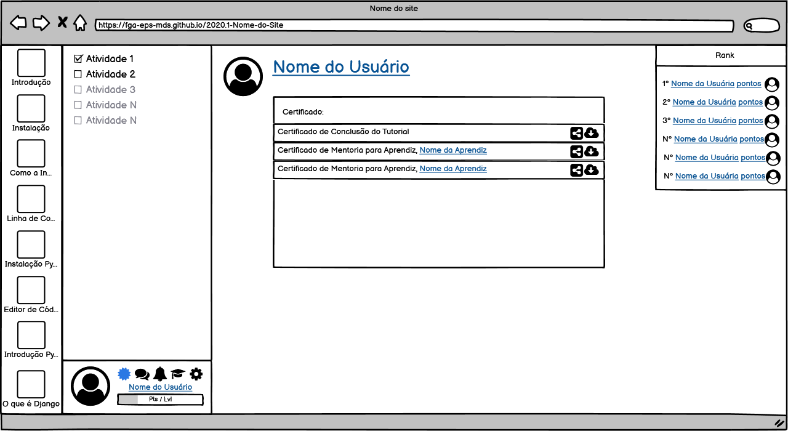
Task: Check the first Atividade N checkbox
Action: [x=78, y=105]
